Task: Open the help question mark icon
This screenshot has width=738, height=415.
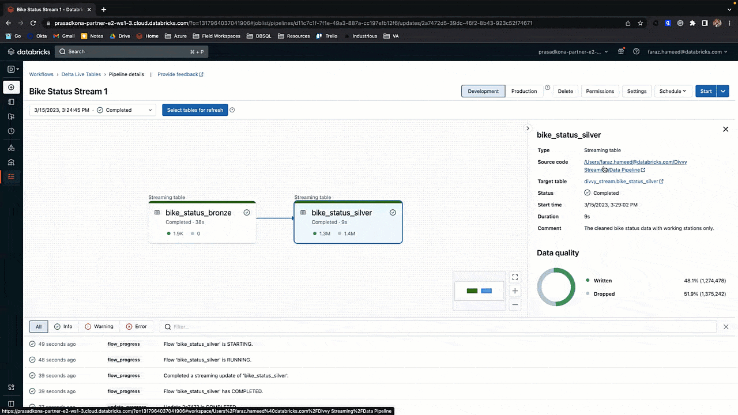Action: [636, 51]
